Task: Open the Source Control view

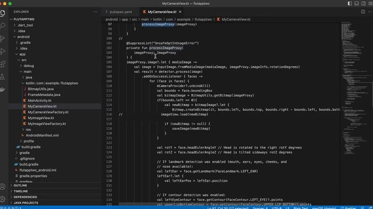Action: click(x=2, y=38)
